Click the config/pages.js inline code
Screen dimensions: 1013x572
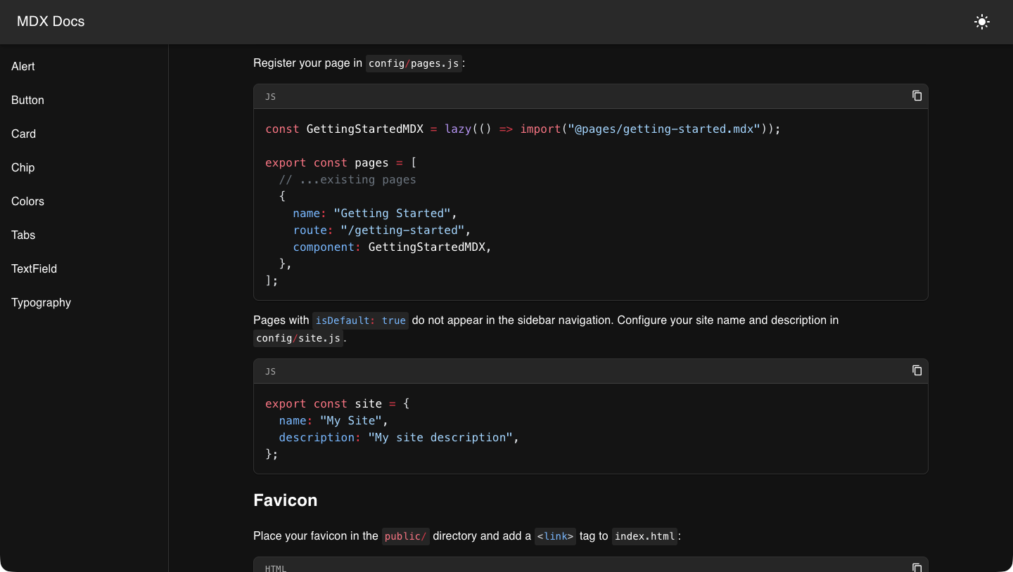coord(414,63)
